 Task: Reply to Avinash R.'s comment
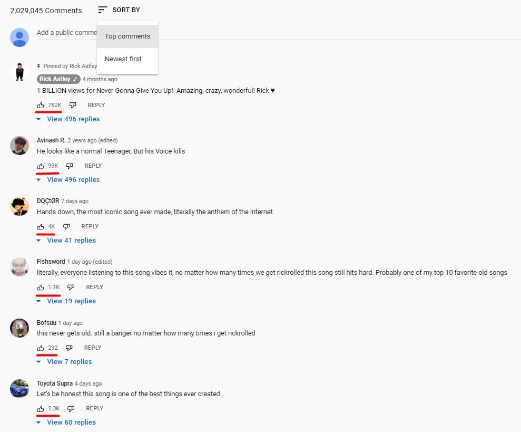[93, 166]
